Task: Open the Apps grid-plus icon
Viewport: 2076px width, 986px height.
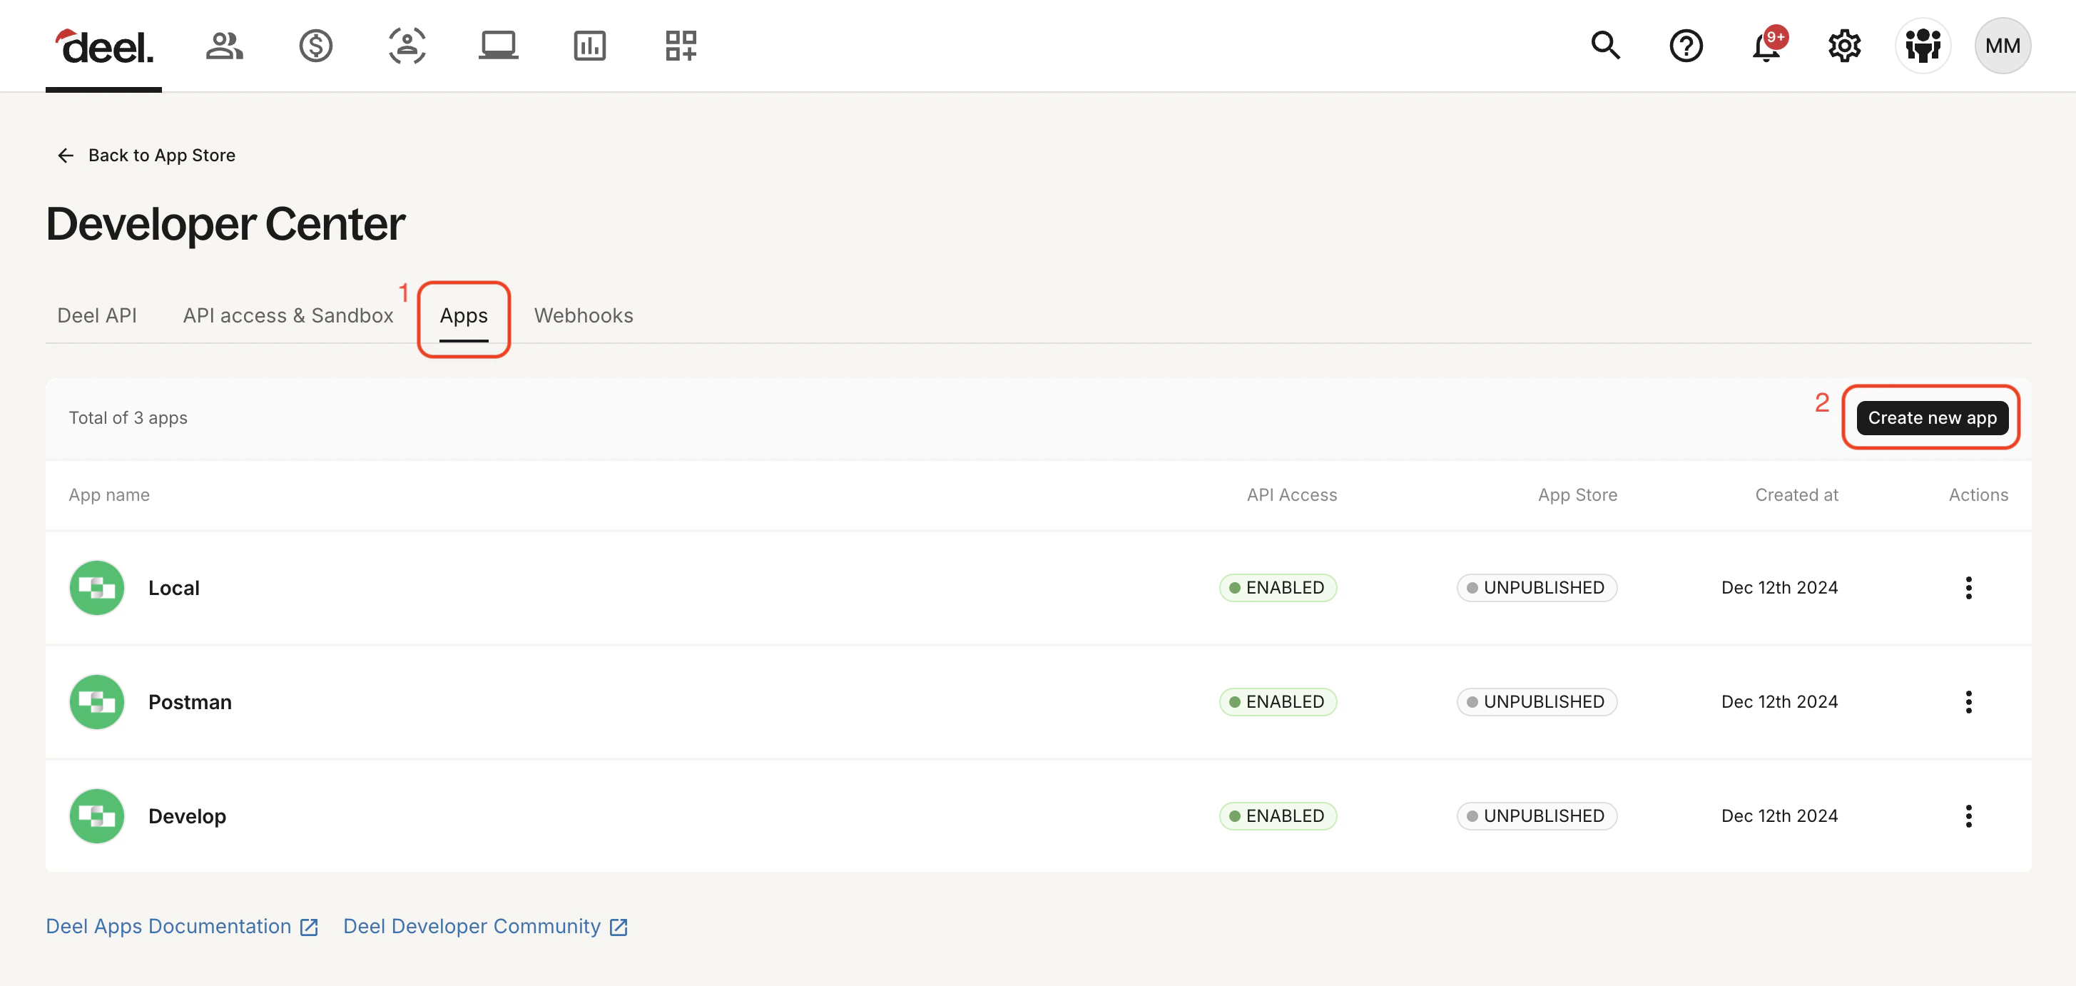Action: click(680, 46)
